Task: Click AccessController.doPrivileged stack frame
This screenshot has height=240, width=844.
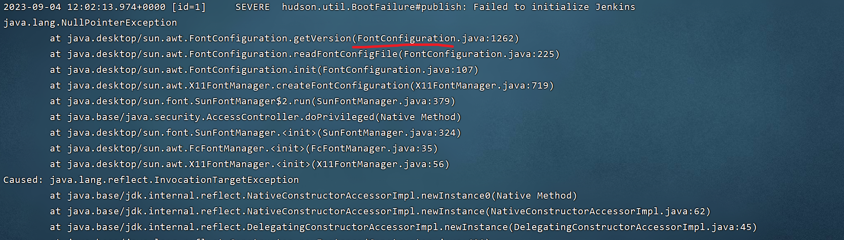Action: tap(255, 117)
